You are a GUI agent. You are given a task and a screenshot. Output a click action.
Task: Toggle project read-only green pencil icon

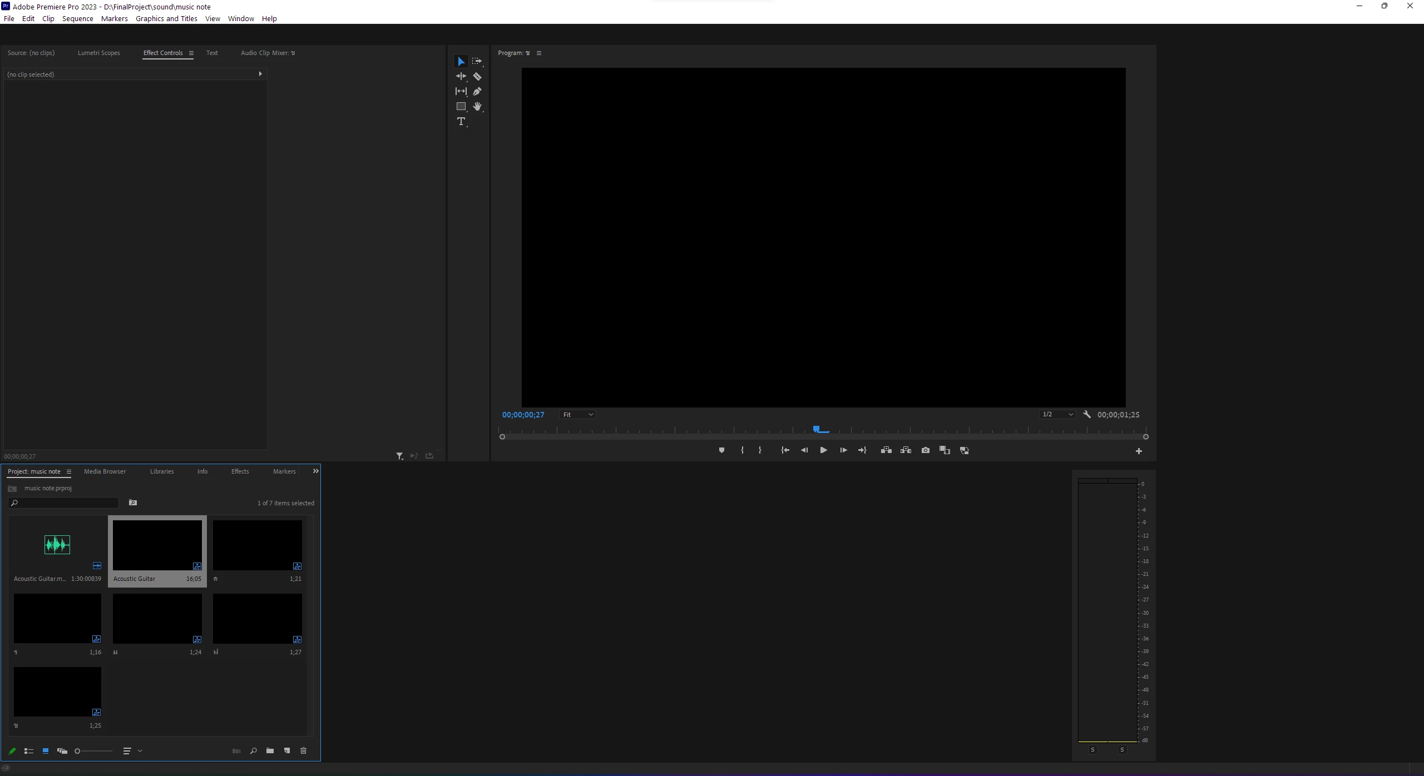coord(12,752)
